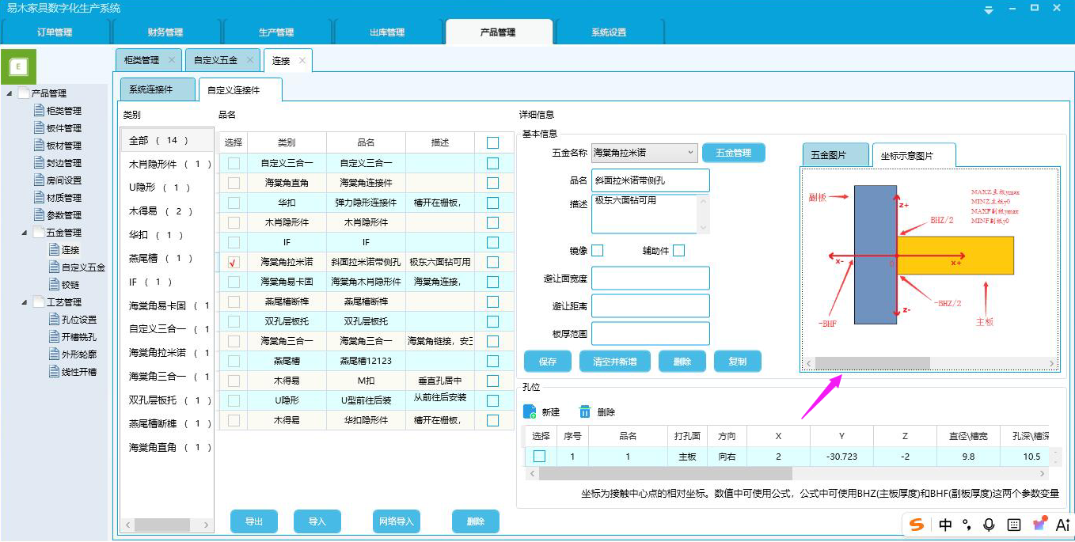Click the 板件管理 document icon in tree
Viewport: 1075px width, 542px height.
(40, 128)
